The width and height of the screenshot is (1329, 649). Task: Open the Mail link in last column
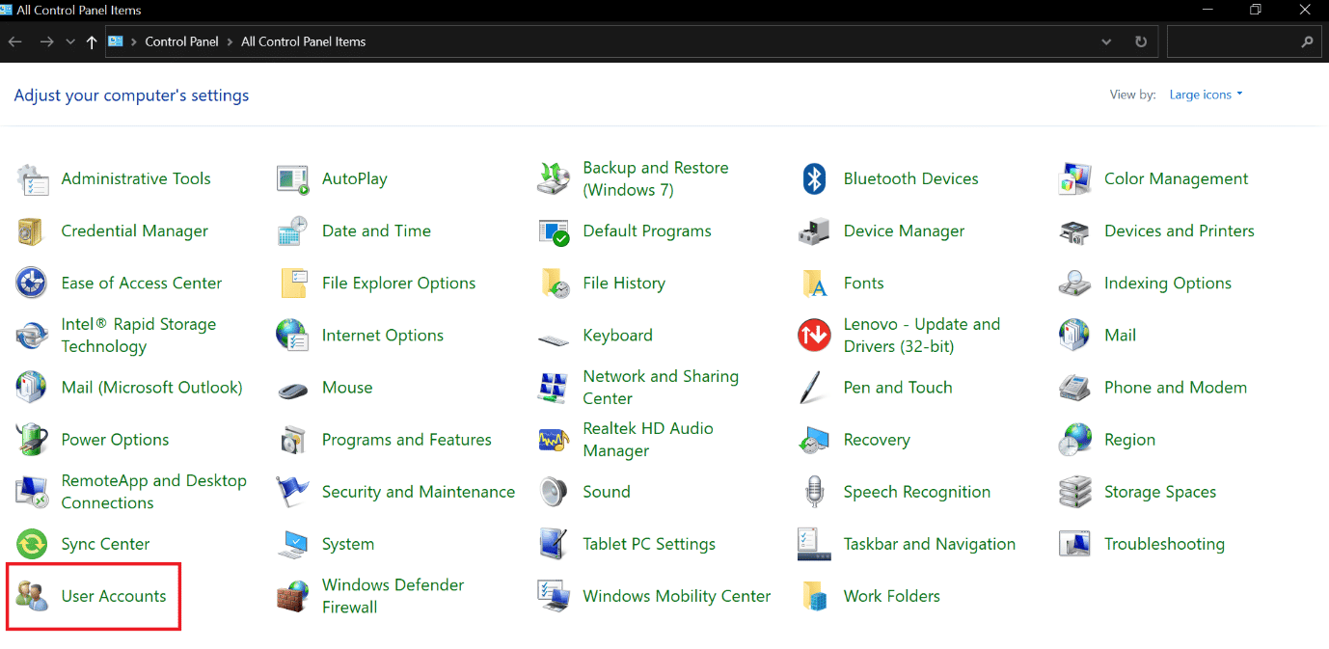click(1120, 336)
